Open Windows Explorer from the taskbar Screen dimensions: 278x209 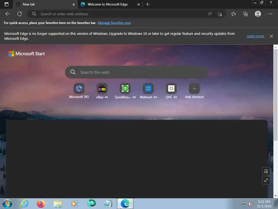pyautogui.click(x=58, y=204)
